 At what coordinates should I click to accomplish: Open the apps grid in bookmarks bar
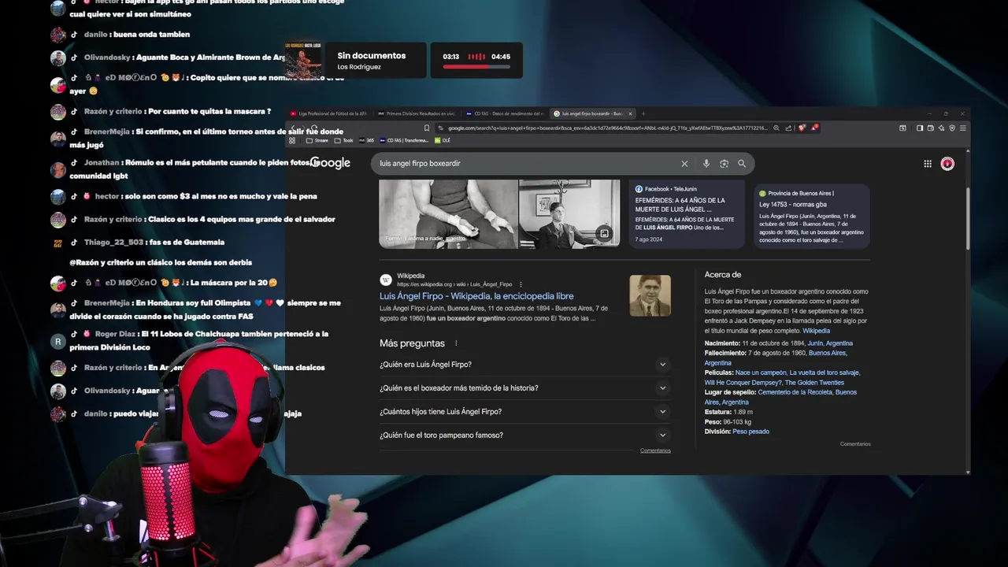292,140
